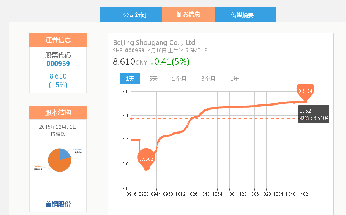Click the dashed reference line on chart
Viewport: 346px width, 215px height.
[215, 118]
